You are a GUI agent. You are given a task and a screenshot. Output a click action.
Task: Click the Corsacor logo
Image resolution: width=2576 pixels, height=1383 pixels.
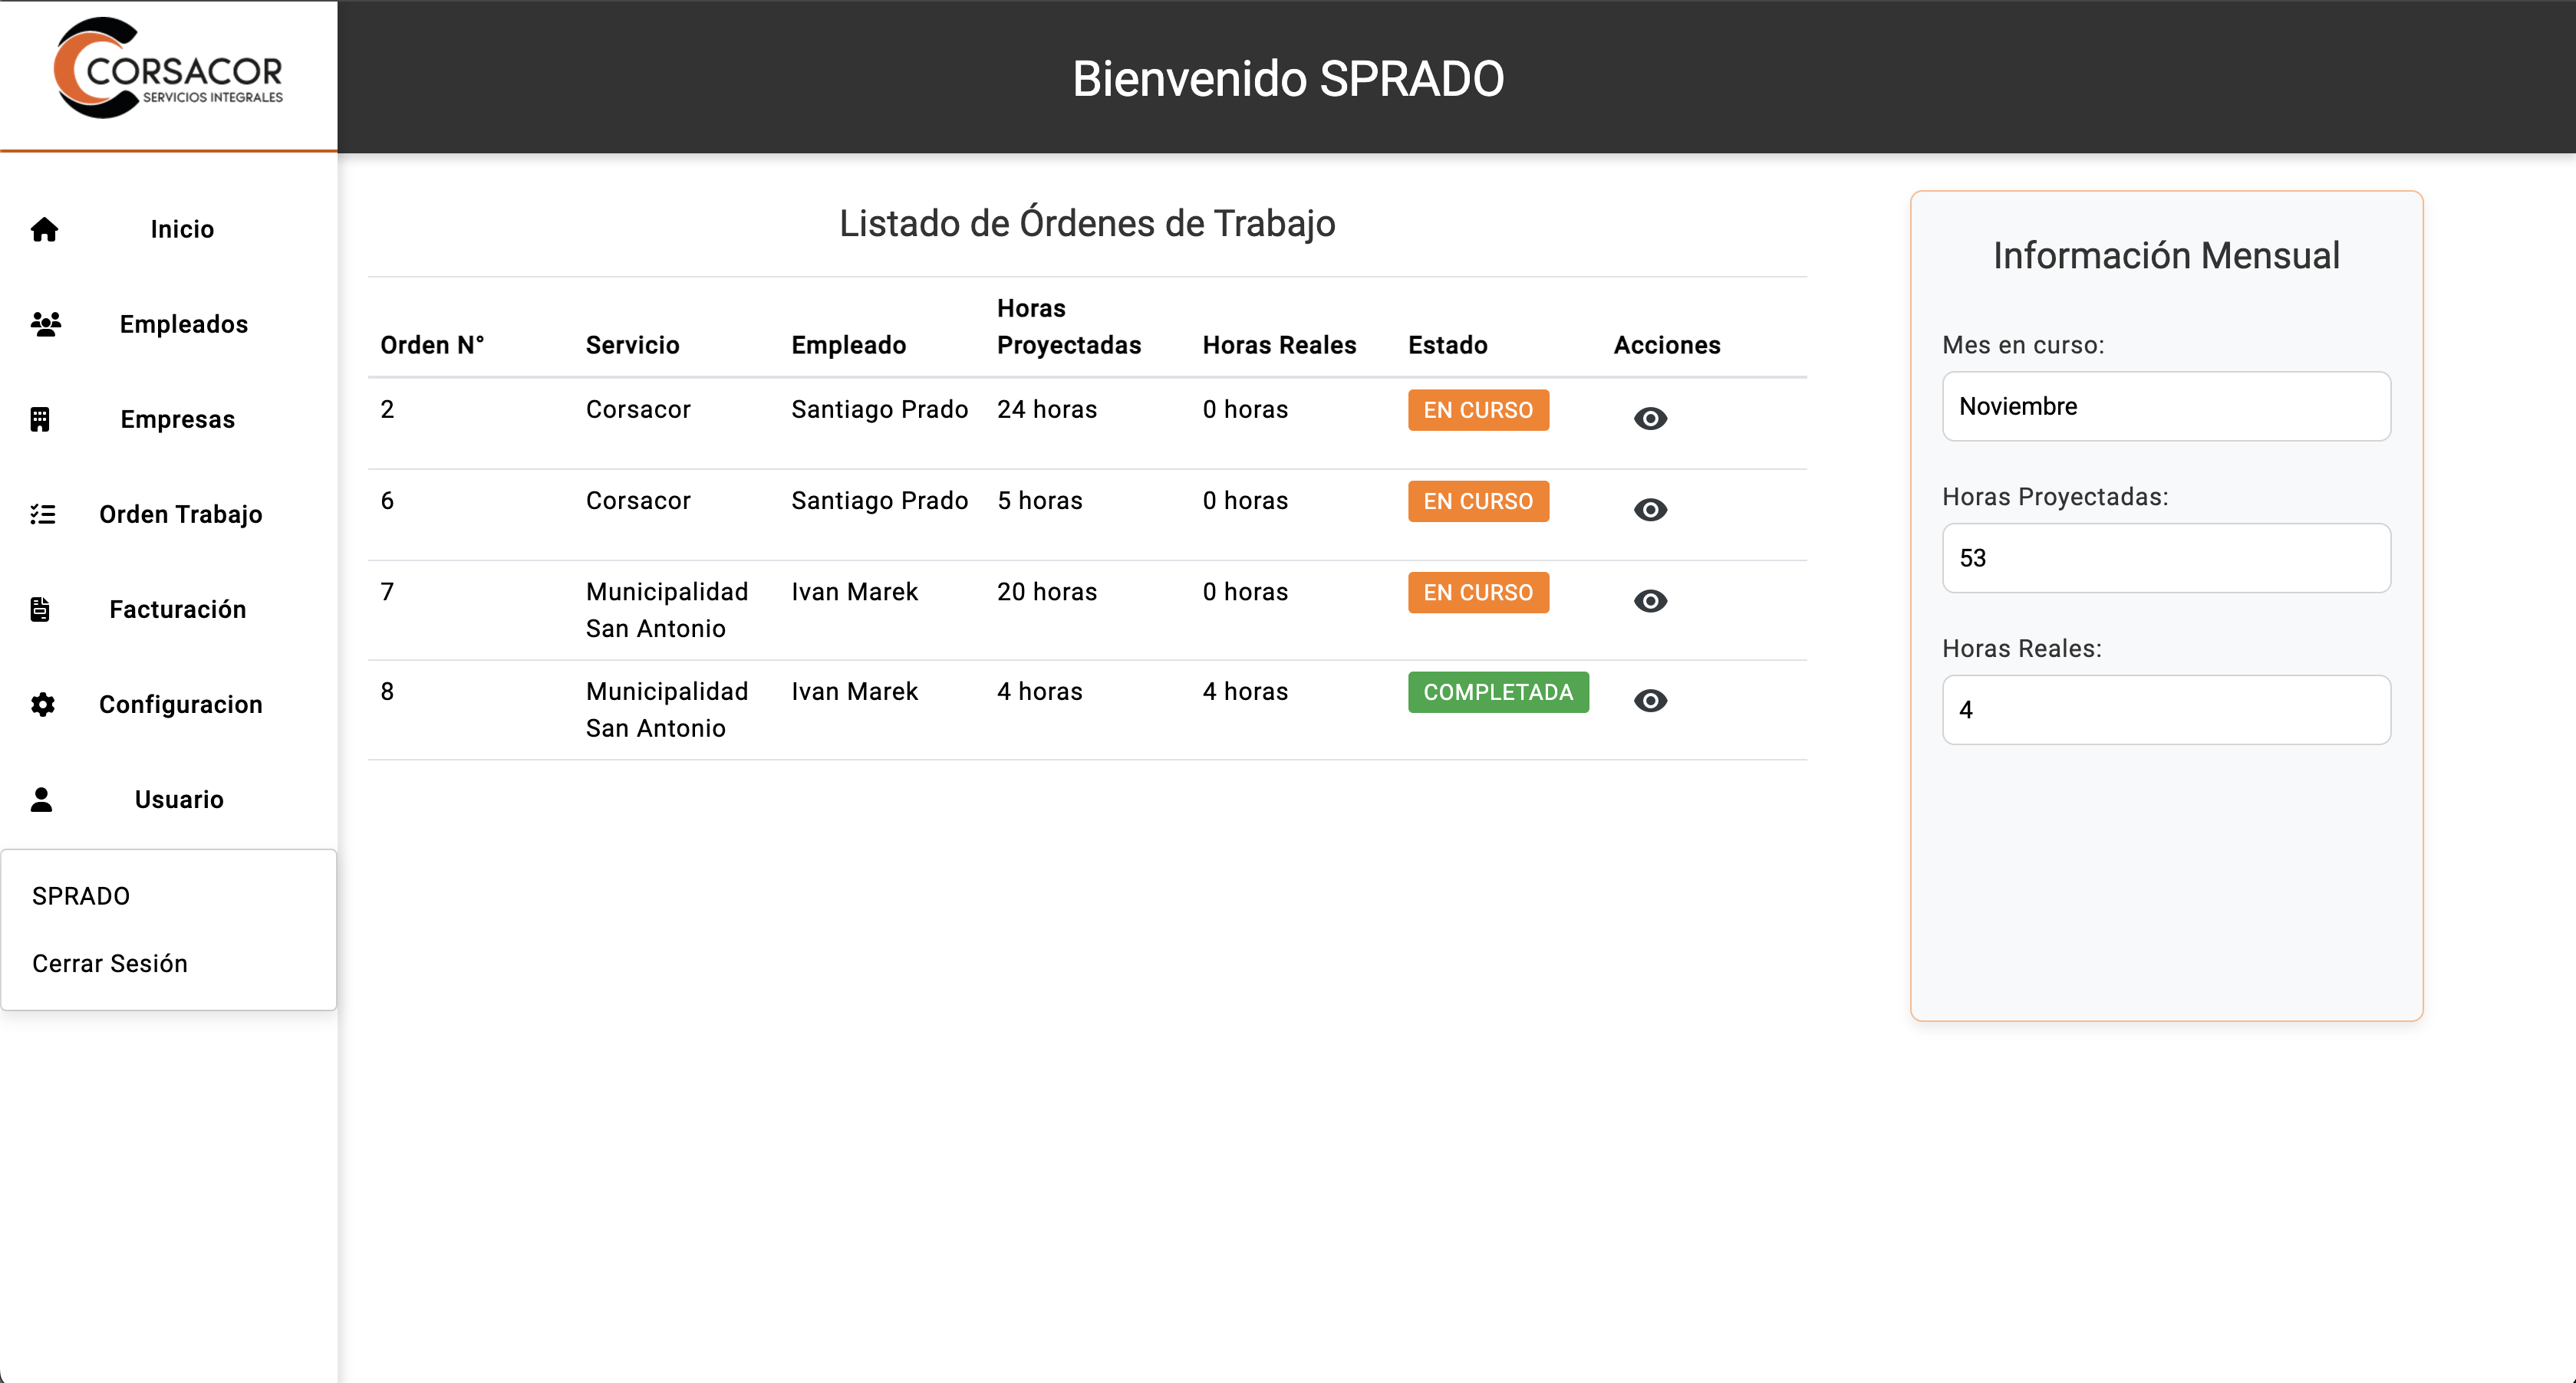168,70
